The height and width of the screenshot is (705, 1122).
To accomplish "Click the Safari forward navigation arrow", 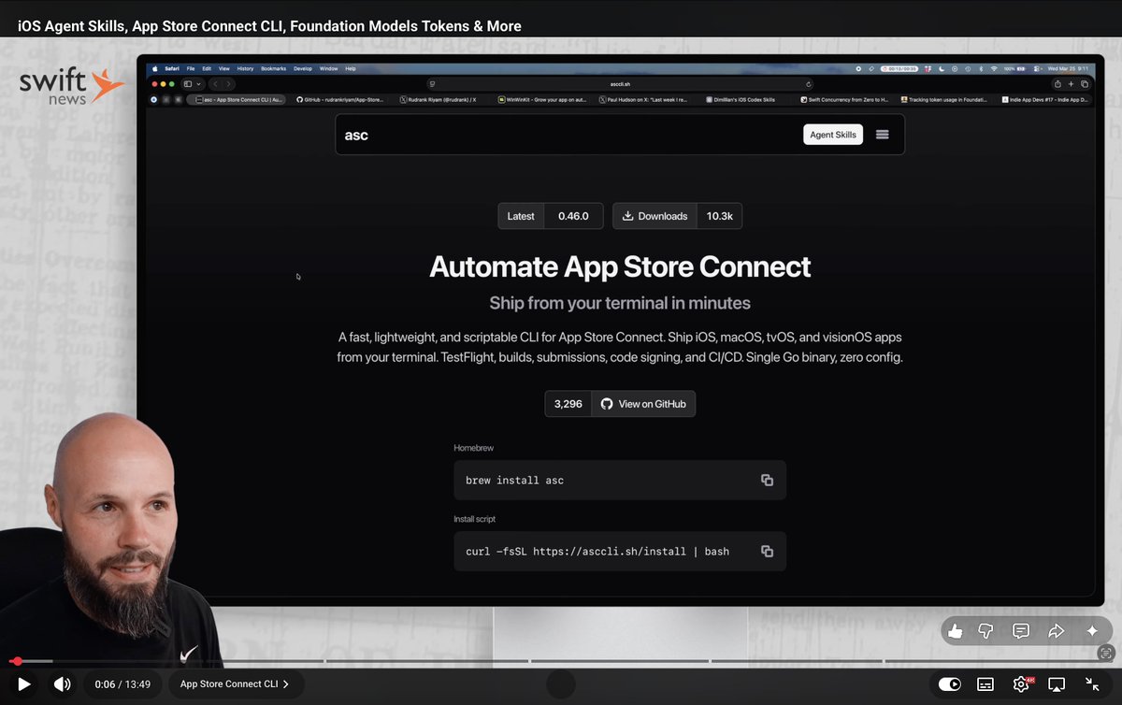I will coord(229,83).
